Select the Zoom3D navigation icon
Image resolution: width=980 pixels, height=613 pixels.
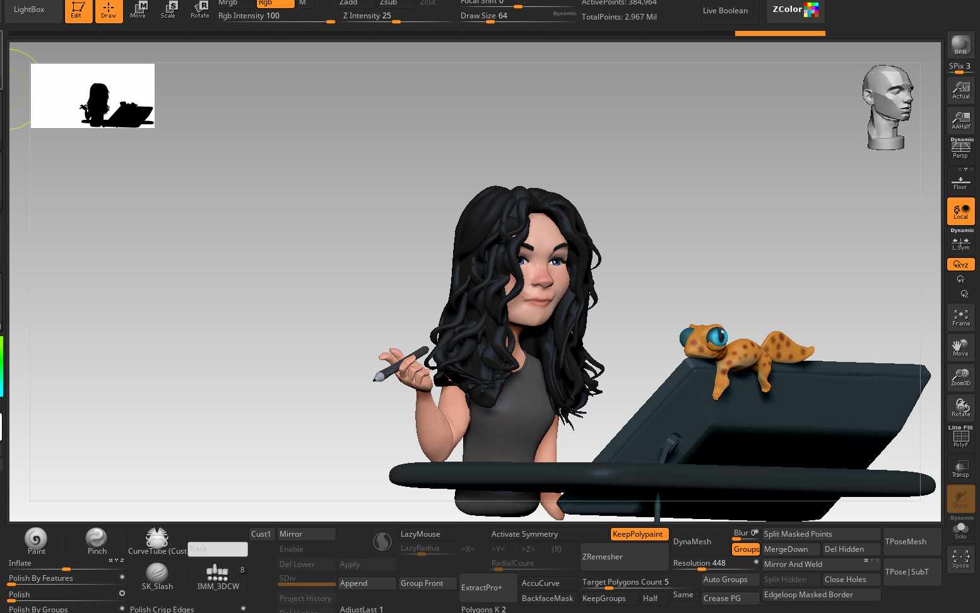[x=960, y=377]
